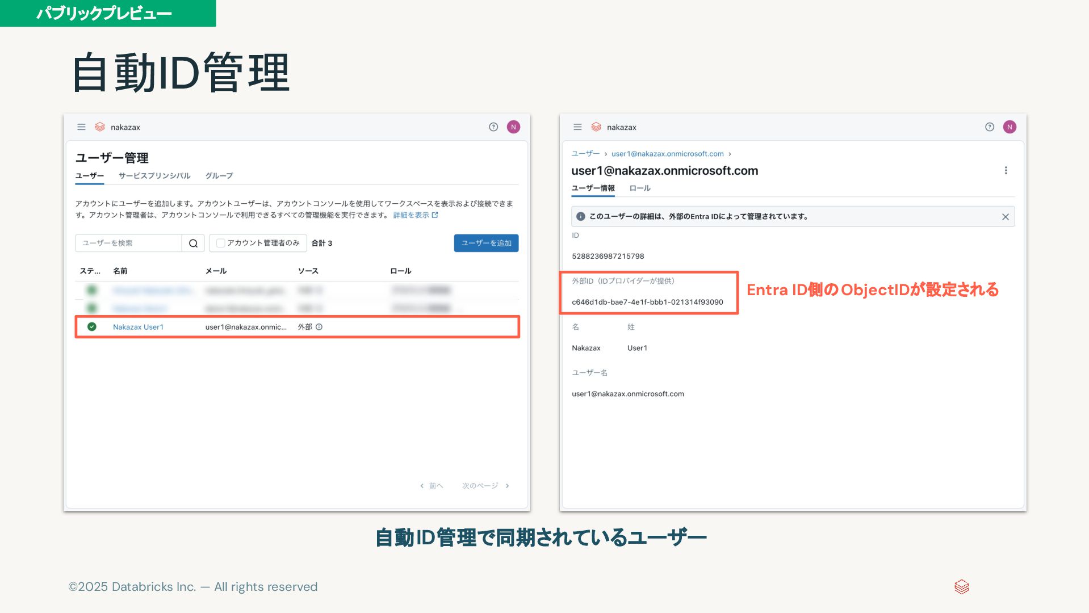Click Databricks logo beside nakazax in left window

click(x=100, y=127)
